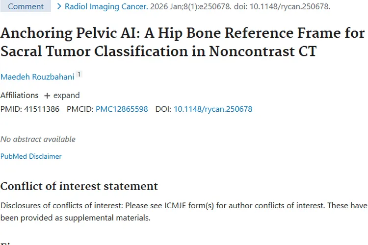This screenshot has width=368, height=245.
Task: Click the 'PMCID:' label text
Action: pos(80,109)
